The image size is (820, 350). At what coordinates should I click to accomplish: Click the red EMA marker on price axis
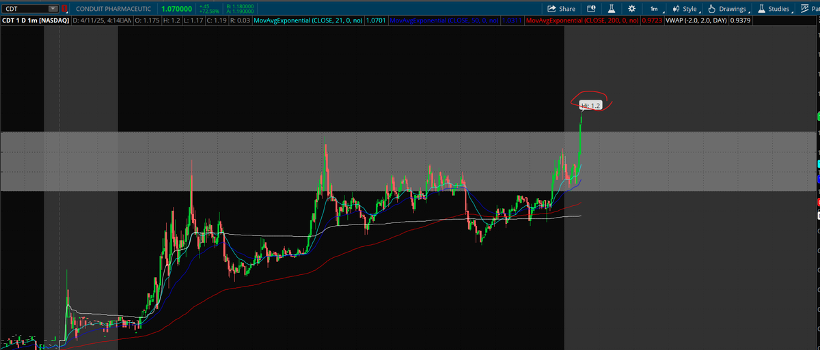point(818,202)
